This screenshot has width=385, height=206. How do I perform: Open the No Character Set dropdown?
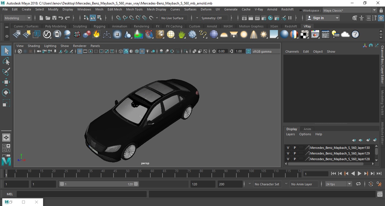[267, 184]
